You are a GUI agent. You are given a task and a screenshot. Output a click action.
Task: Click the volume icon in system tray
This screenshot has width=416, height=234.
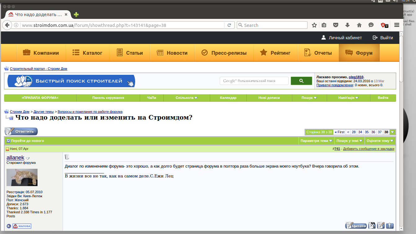[x=396, y=1]
